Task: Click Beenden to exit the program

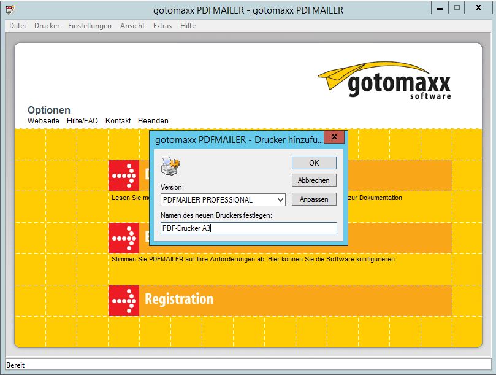Action: [153, 121]
